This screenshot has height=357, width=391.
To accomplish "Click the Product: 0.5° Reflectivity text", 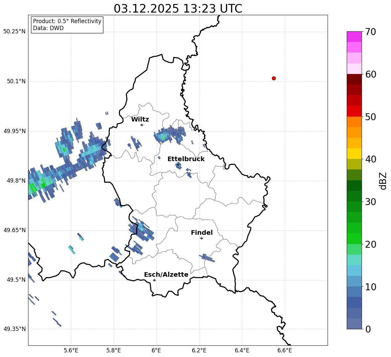I will click(67, 21).
